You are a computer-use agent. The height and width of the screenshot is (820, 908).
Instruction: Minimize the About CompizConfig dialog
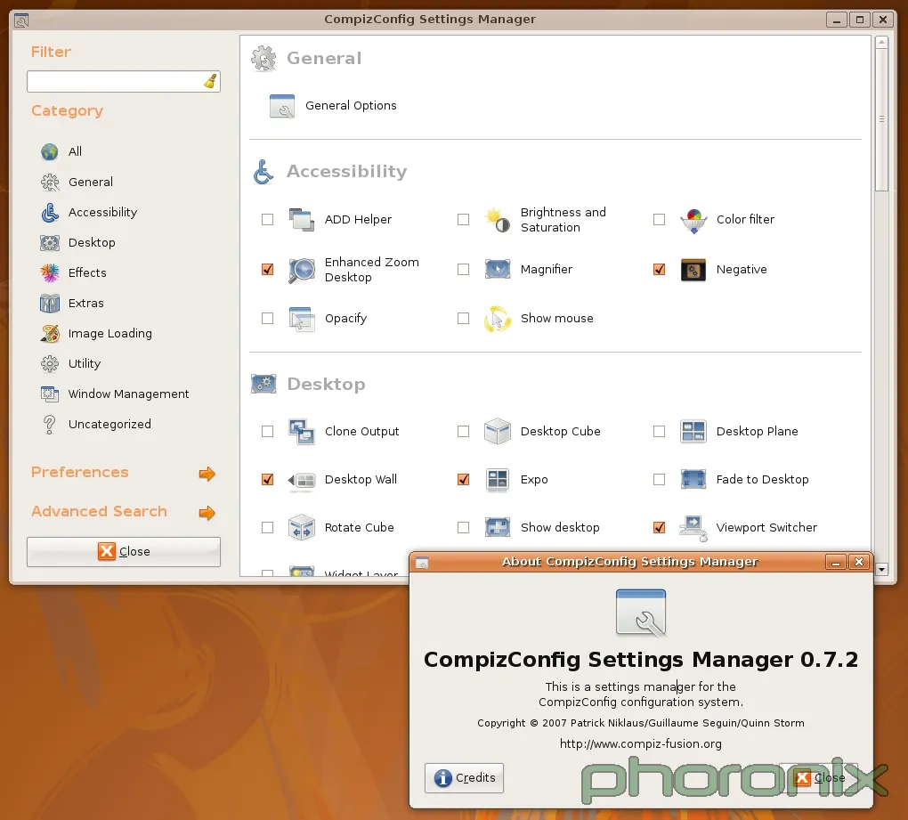click(x=835, y=562)
